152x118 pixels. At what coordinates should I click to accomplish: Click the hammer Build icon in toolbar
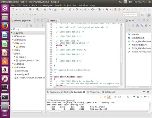[38, 9]
